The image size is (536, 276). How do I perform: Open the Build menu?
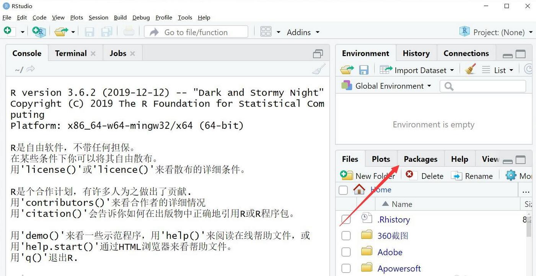pos(120,18)
